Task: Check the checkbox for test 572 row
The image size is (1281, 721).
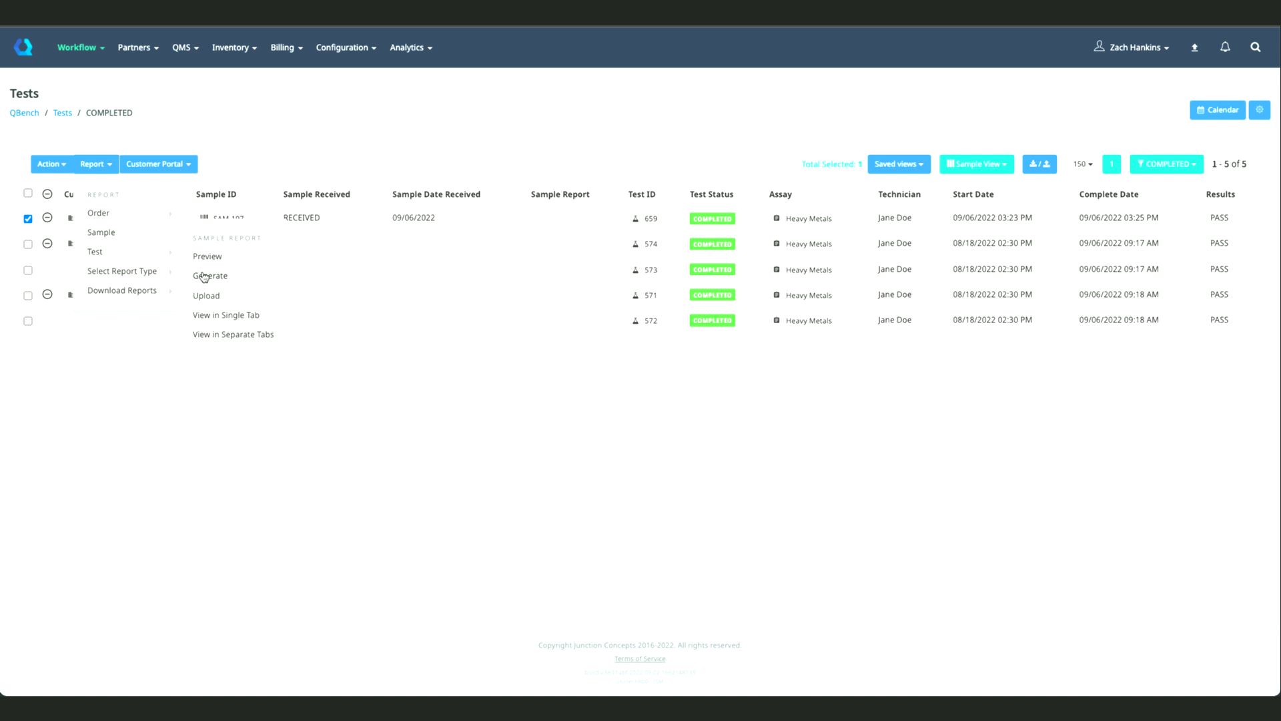Action: click(28, 321)
